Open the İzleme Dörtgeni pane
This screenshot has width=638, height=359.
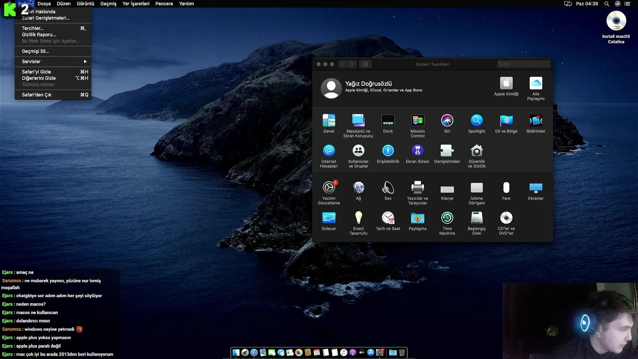click(477, 193)
